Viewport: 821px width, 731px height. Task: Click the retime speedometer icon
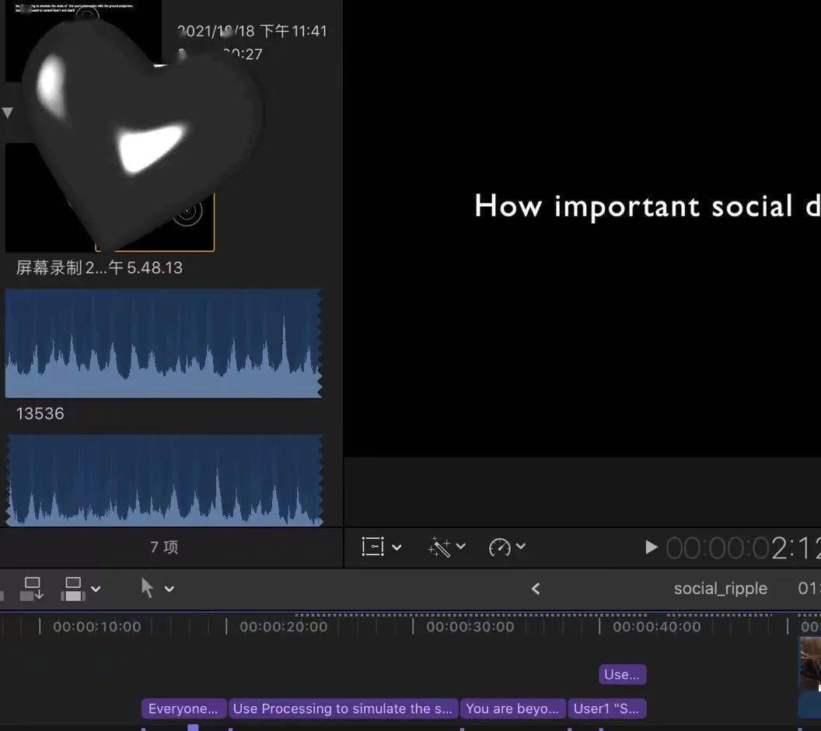[499, 547]
